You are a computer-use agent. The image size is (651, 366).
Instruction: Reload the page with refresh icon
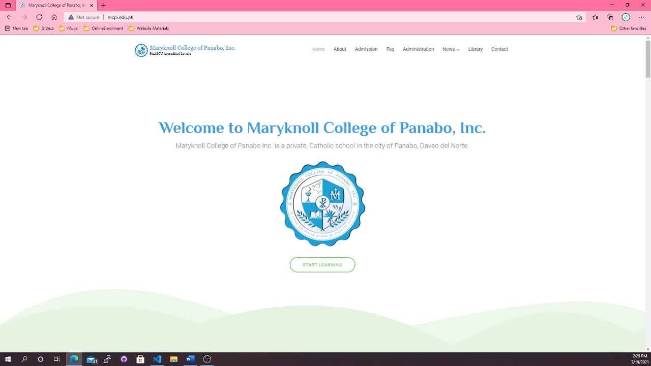39,17
